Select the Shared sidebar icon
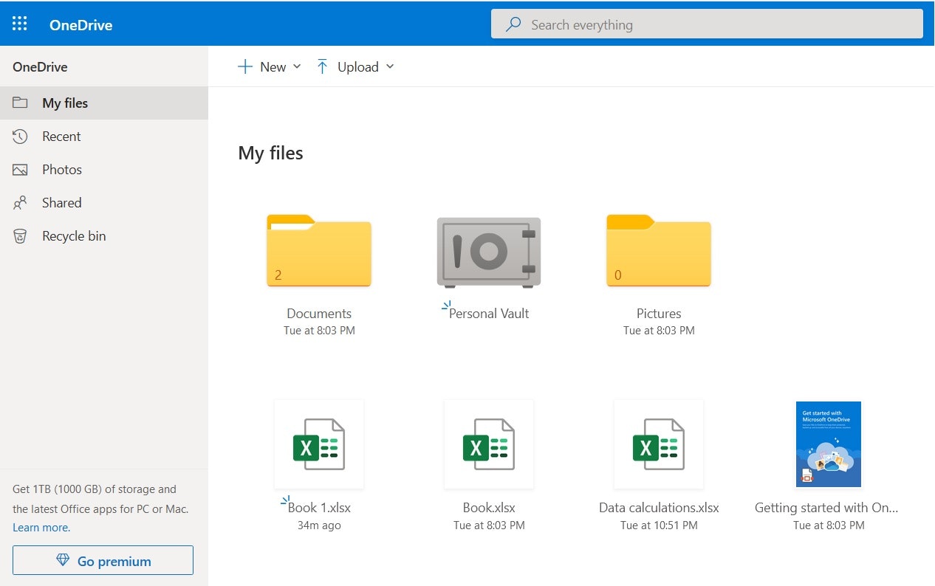The image size is (935, 586). click(x=18, y=202)
